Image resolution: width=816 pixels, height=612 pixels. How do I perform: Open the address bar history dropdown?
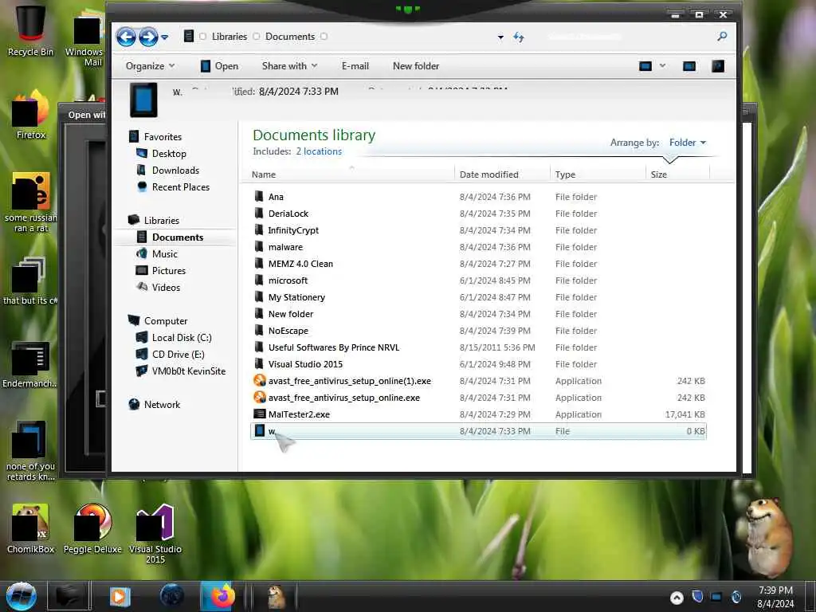[500, 37]
